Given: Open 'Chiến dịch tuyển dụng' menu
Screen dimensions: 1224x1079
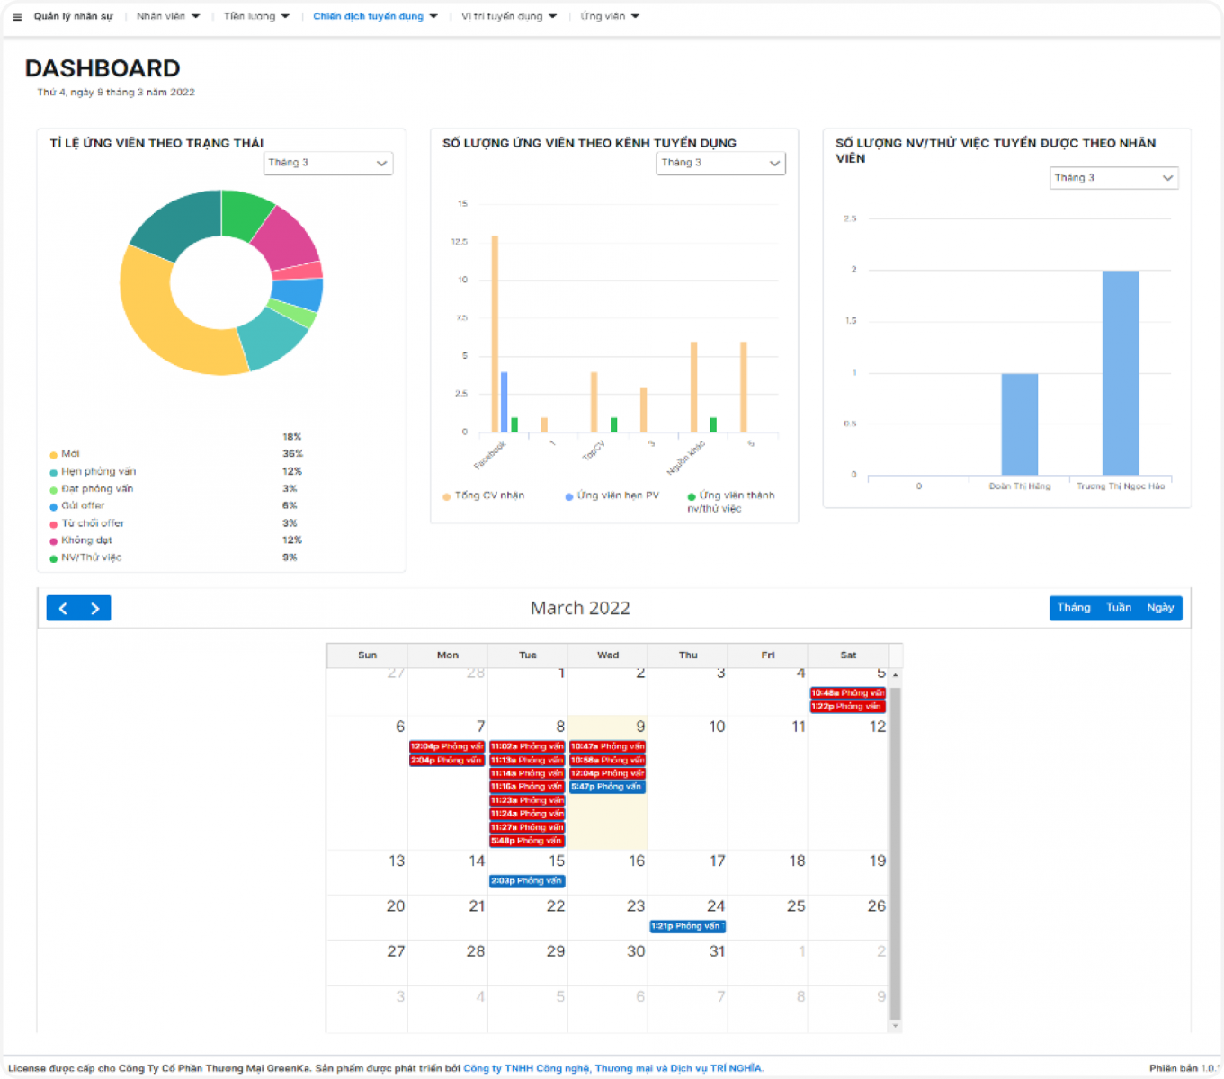Looking at the screenshot, I should [x=375, y=16].
